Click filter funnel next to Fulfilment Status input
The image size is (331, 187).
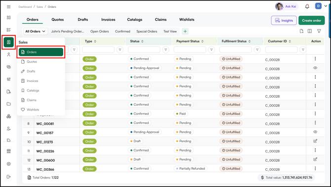(257, 50)
